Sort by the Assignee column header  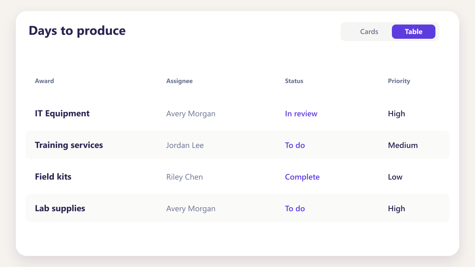(179, 81)
